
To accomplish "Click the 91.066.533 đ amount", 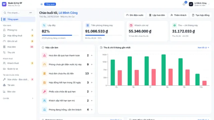I will tap(97, 31).
